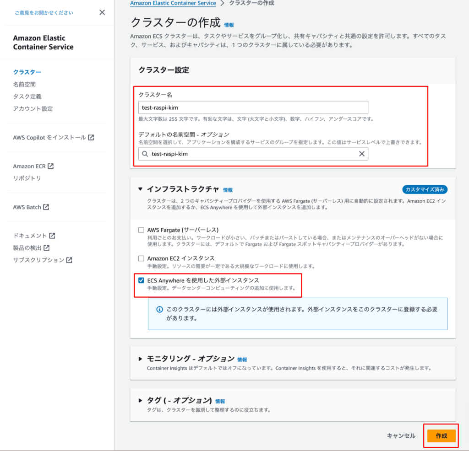Enable the AWS Fargate (サーバーレス) checkbox
This screenshot has height=451, width=469.
coord(141,230)
